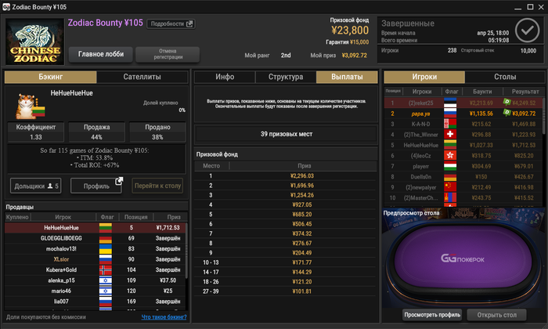The height and width of the screenshot is (329, 548).
Task: Click green ticket icon beside ¥3,092.72
Action: point(507,112)
